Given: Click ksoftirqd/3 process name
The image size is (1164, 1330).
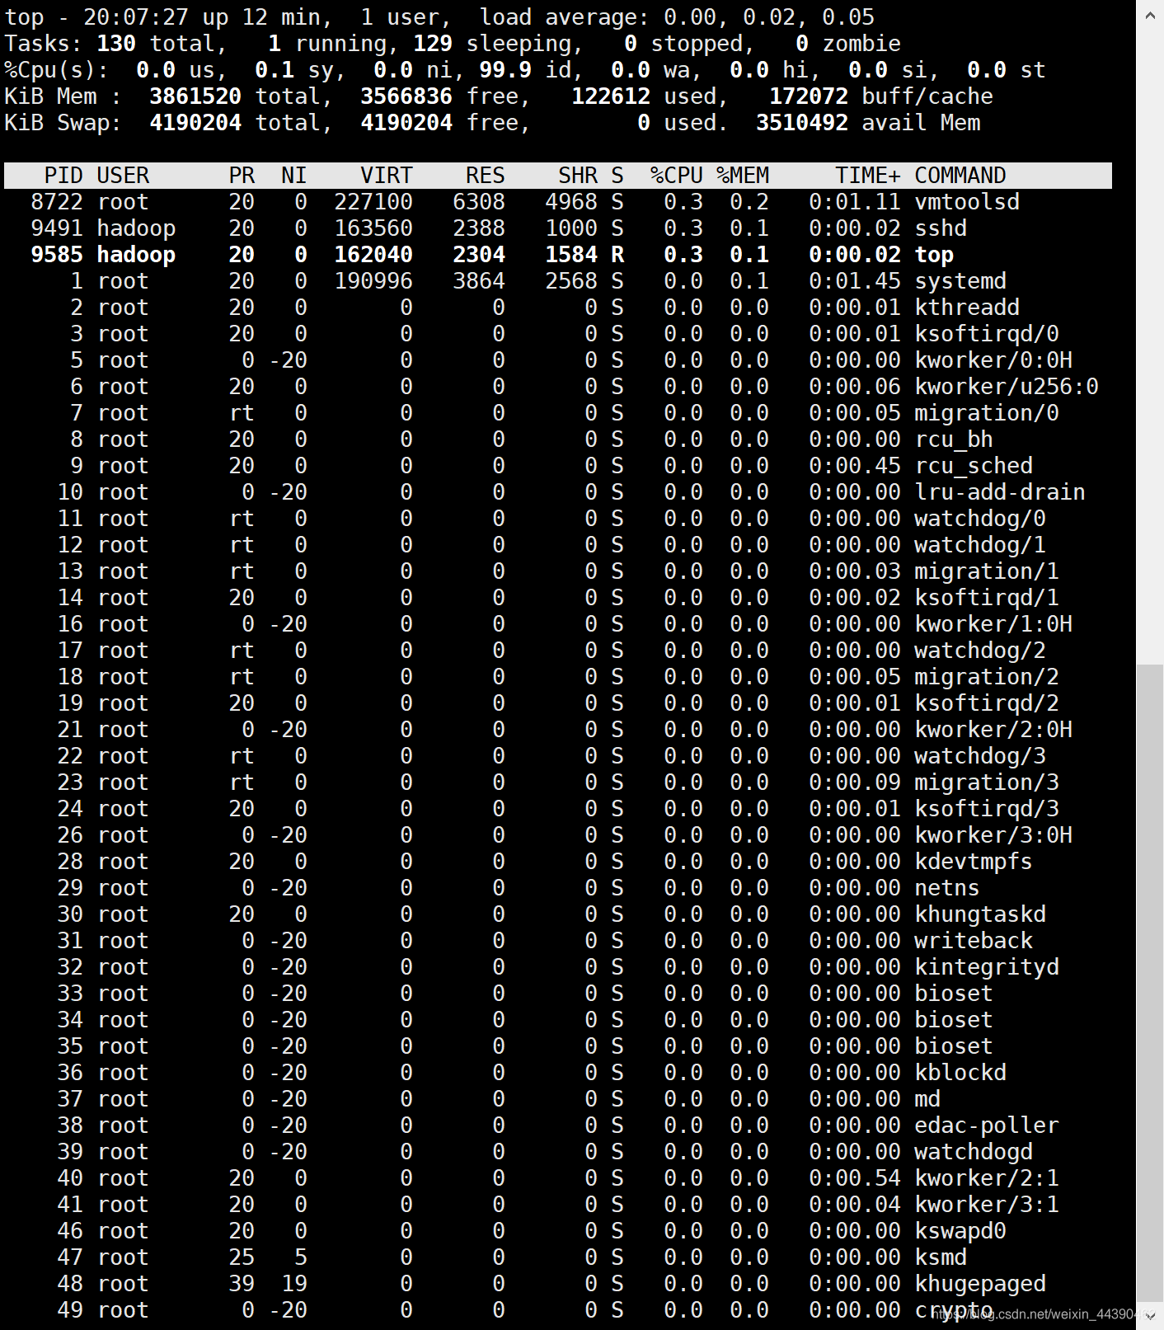Looking at the screenshot, I should tap(987, 809).
